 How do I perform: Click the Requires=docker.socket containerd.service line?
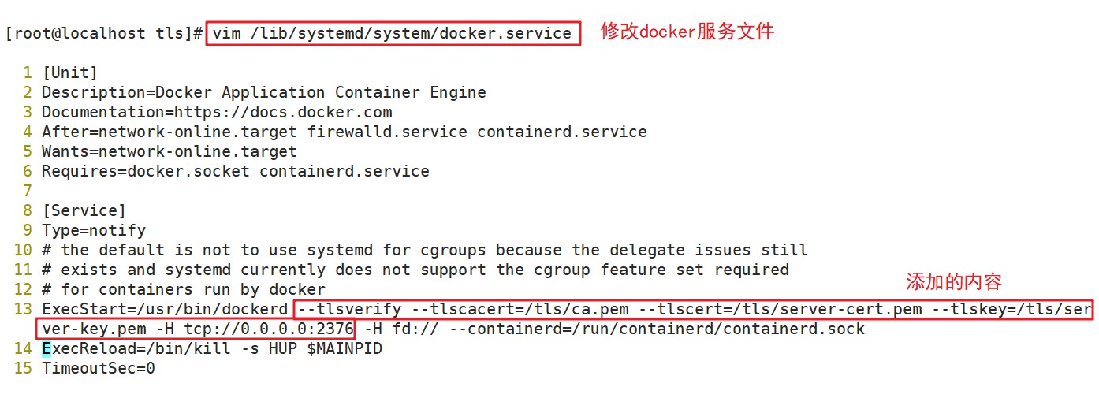[x=235, y=171]
